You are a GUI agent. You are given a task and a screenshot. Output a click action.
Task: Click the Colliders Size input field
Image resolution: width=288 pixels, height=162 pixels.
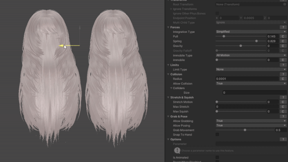254,93
